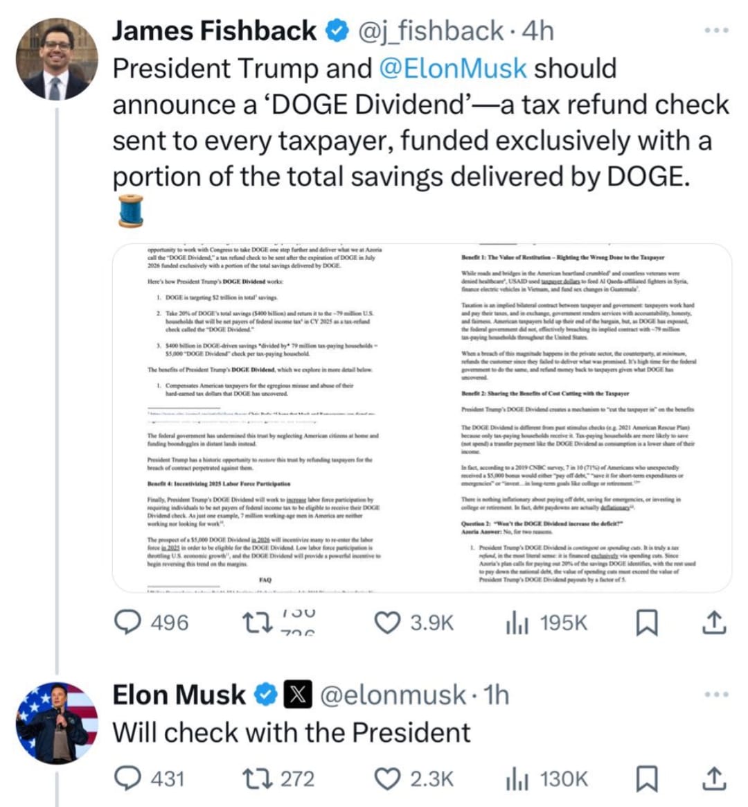Viewport: 748px width, 807px height.
Task: Open James Fishback's profile picture
Action: (x=57, y=59)
